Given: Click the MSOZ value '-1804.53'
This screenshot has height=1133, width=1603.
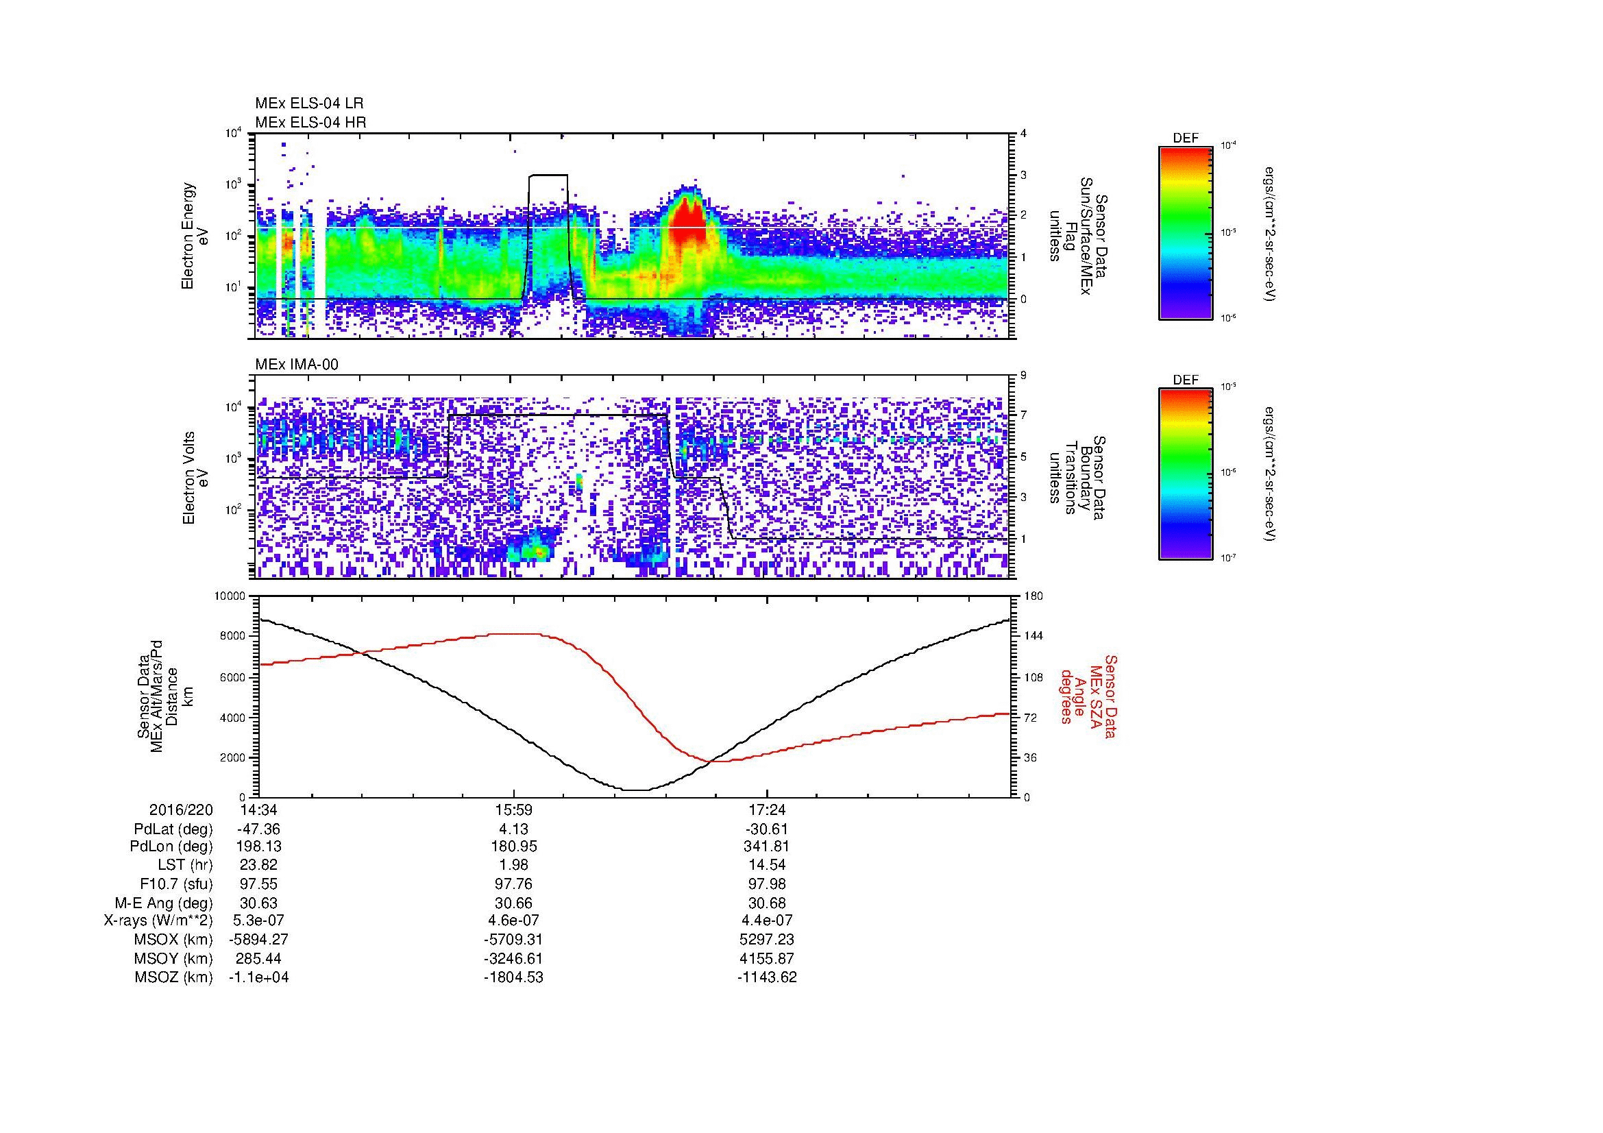Looking at the screenshot, I should (x=513, y=977).
